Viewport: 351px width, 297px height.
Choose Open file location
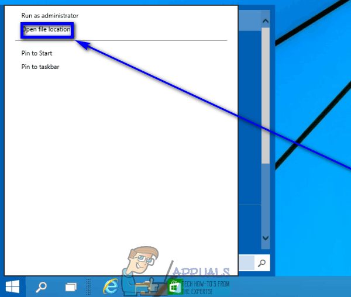click(47, 29)
